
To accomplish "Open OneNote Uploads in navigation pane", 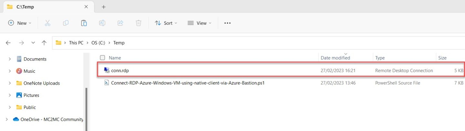I will (42, 83).
